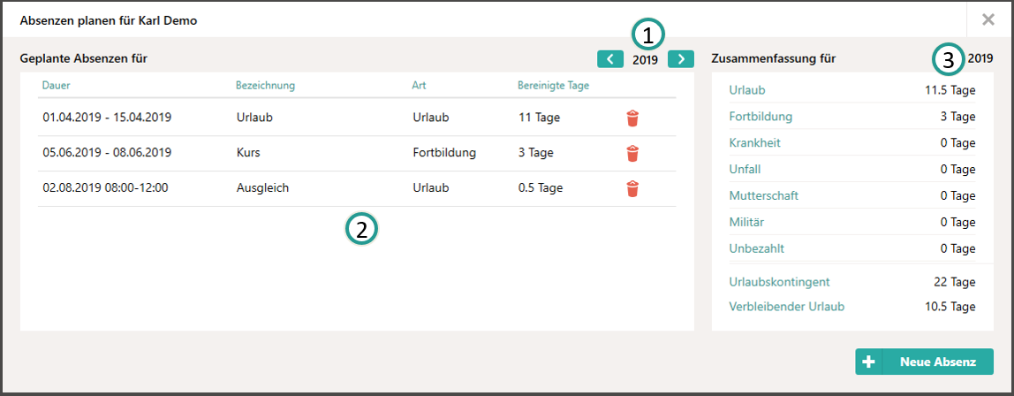Click the Art column header
1014x396 pixels.
(418, 86)
